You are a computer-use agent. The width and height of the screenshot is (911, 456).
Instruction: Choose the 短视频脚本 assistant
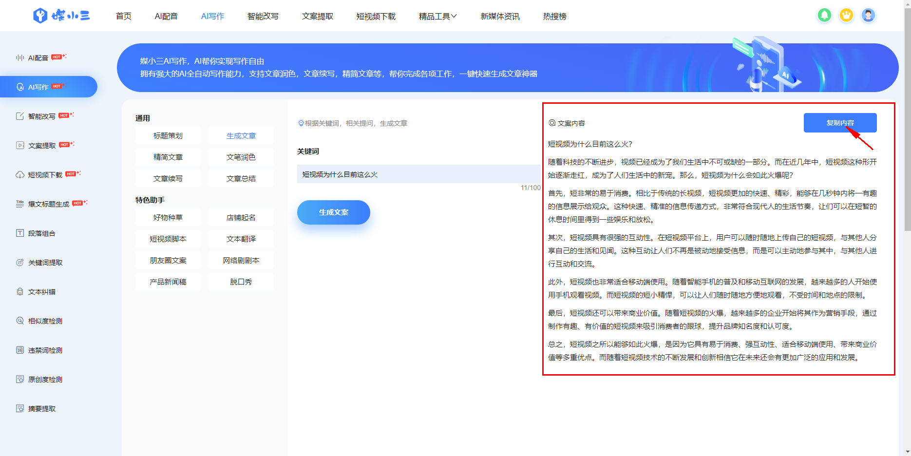point(168,239)
